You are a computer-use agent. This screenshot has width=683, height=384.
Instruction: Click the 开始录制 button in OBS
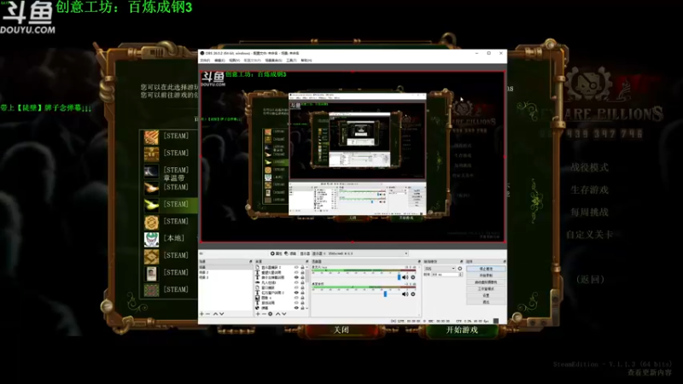point(486,276)
